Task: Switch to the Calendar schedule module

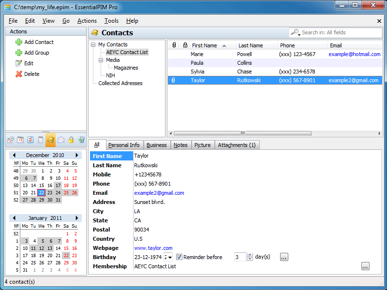Action: tap(21, 140)
